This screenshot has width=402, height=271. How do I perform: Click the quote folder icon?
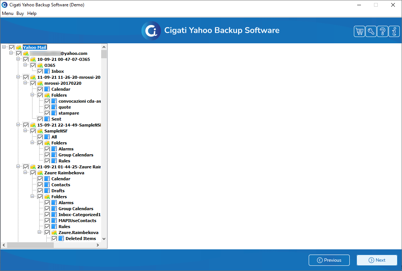pyautogui.click(x=54, y=107)
